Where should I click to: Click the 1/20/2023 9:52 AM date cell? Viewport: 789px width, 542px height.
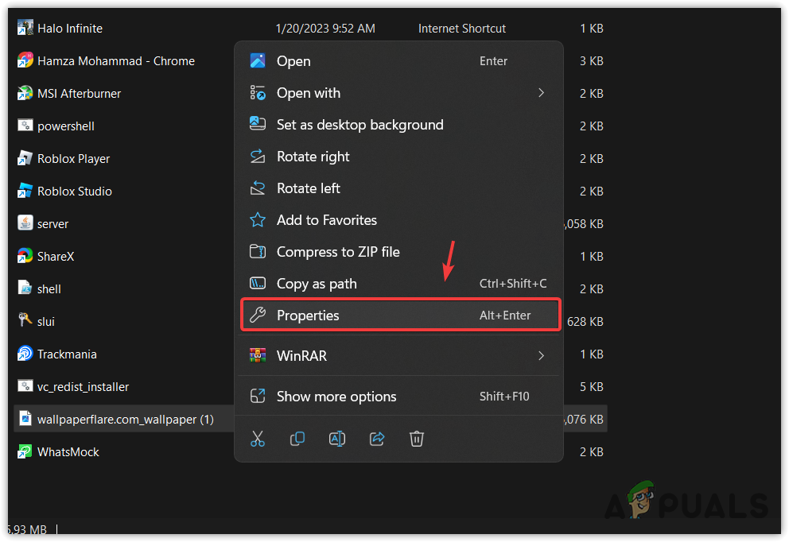pyautogui.click(x=325, y=29)
